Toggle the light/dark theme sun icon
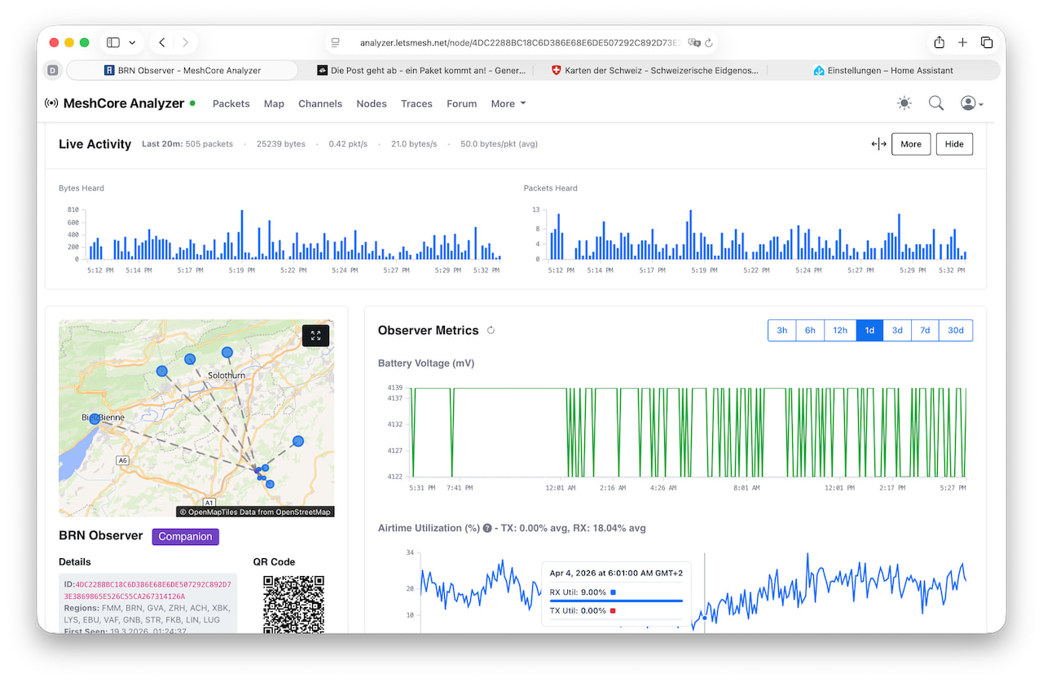Screen dimensions: 1043x682 (x=904, y=103)
